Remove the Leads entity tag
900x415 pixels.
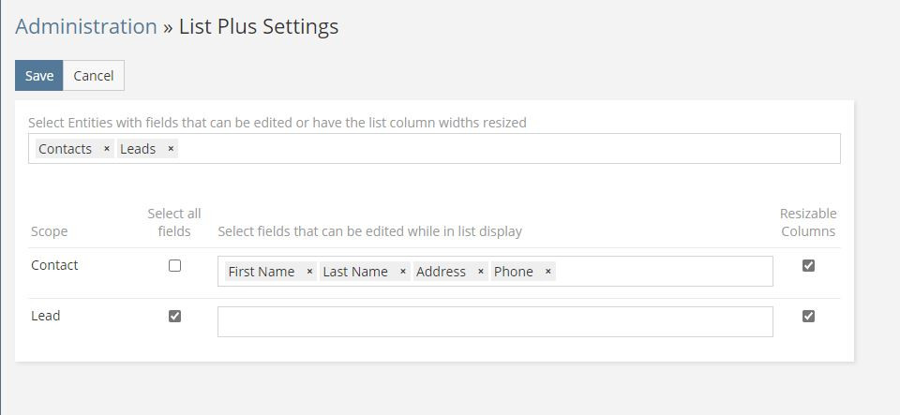click(x=171, y=149)
